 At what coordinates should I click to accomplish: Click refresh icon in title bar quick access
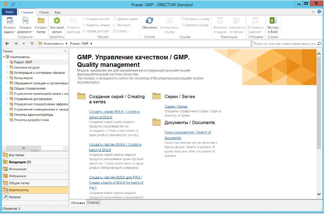click(x=13, y=4)
